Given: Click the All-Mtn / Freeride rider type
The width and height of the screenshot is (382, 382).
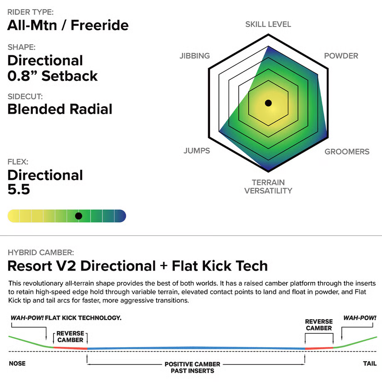Looking at the screenshot, I should point(68,25).
